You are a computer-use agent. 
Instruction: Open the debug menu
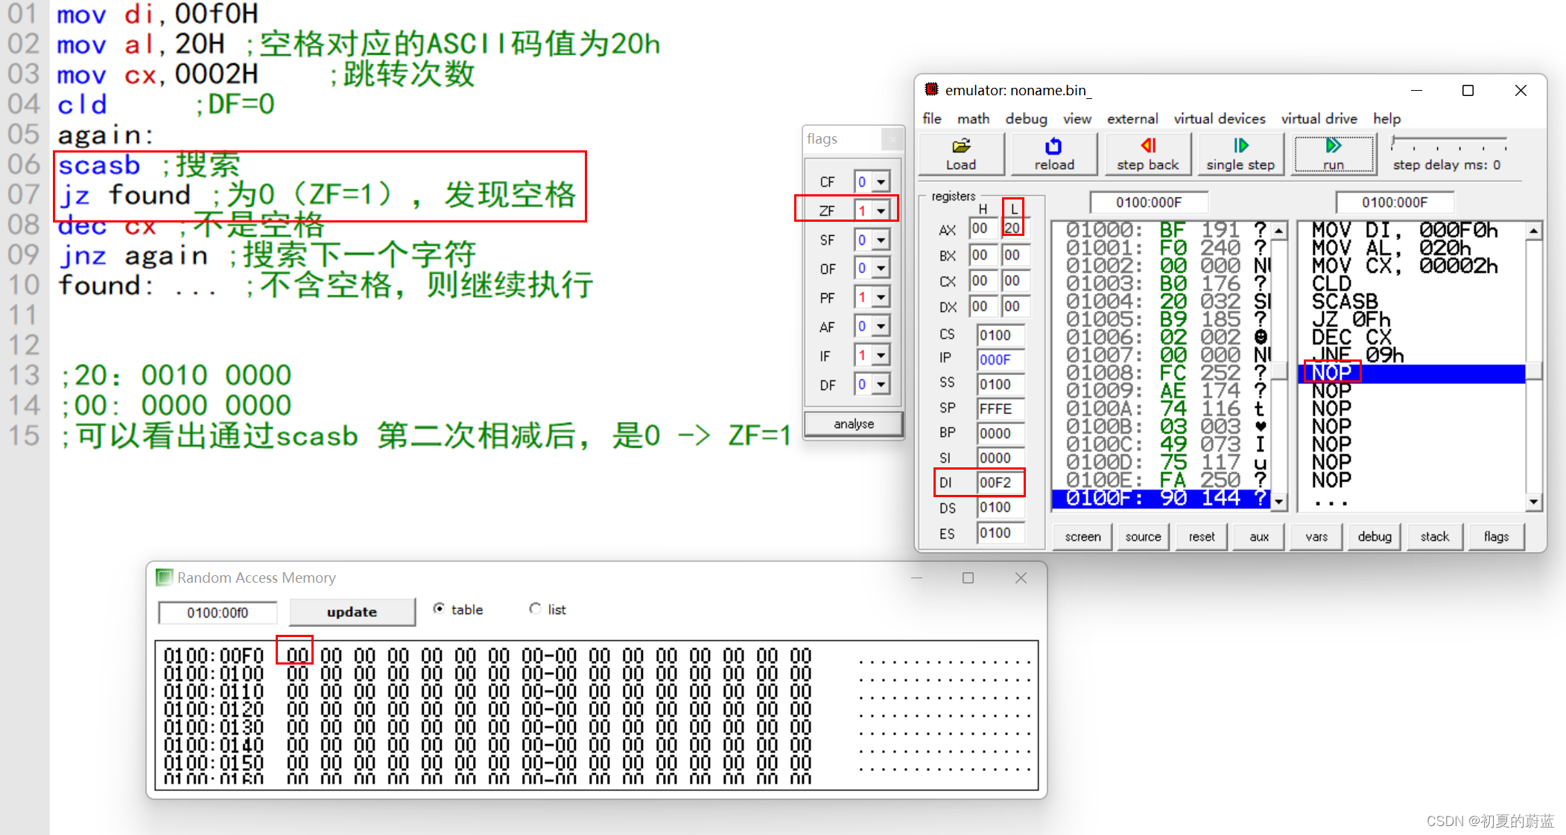pyautogui.click(x=1025, y=118)
